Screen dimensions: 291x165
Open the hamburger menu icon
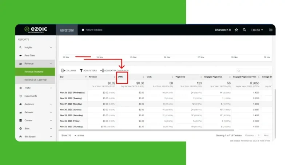click(271, 30)
